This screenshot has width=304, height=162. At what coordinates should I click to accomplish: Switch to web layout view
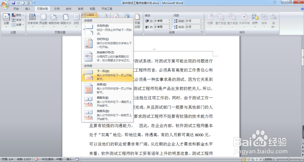pyautogui.click(x=253, y=159)
